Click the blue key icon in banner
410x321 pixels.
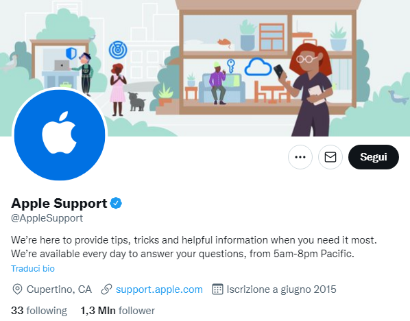[230, 66]
